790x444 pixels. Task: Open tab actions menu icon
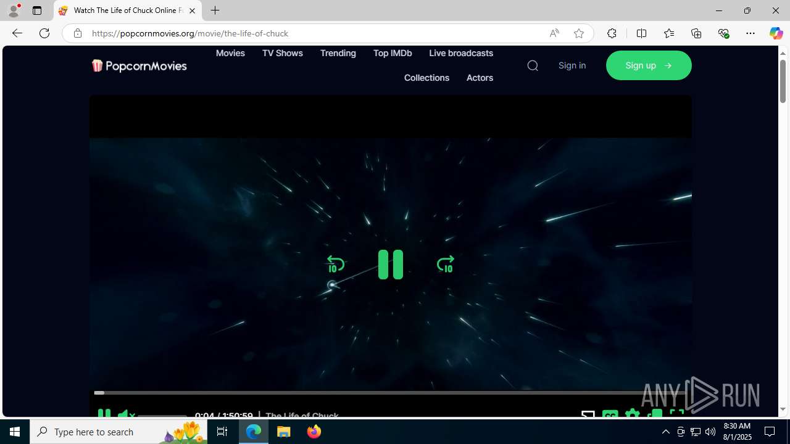[37, 10]
